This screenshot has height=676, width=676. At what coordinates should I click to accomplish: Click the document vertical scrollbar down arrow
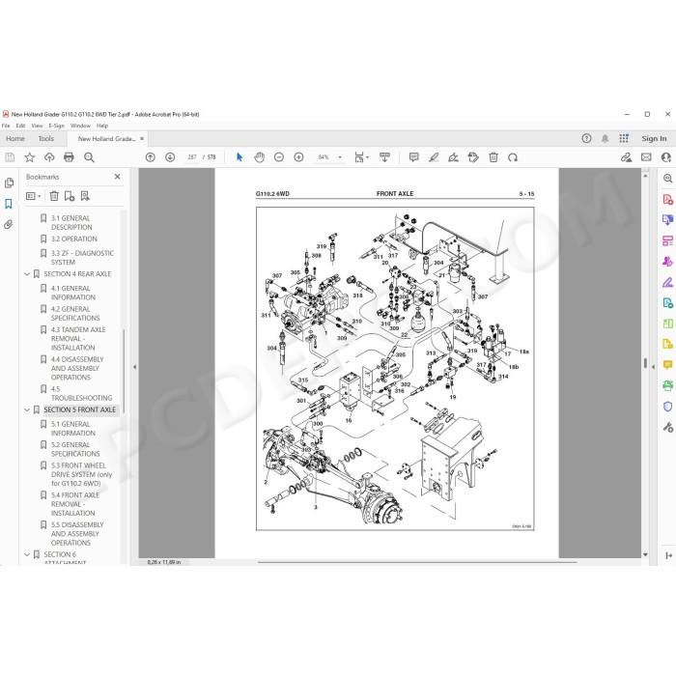645,554
